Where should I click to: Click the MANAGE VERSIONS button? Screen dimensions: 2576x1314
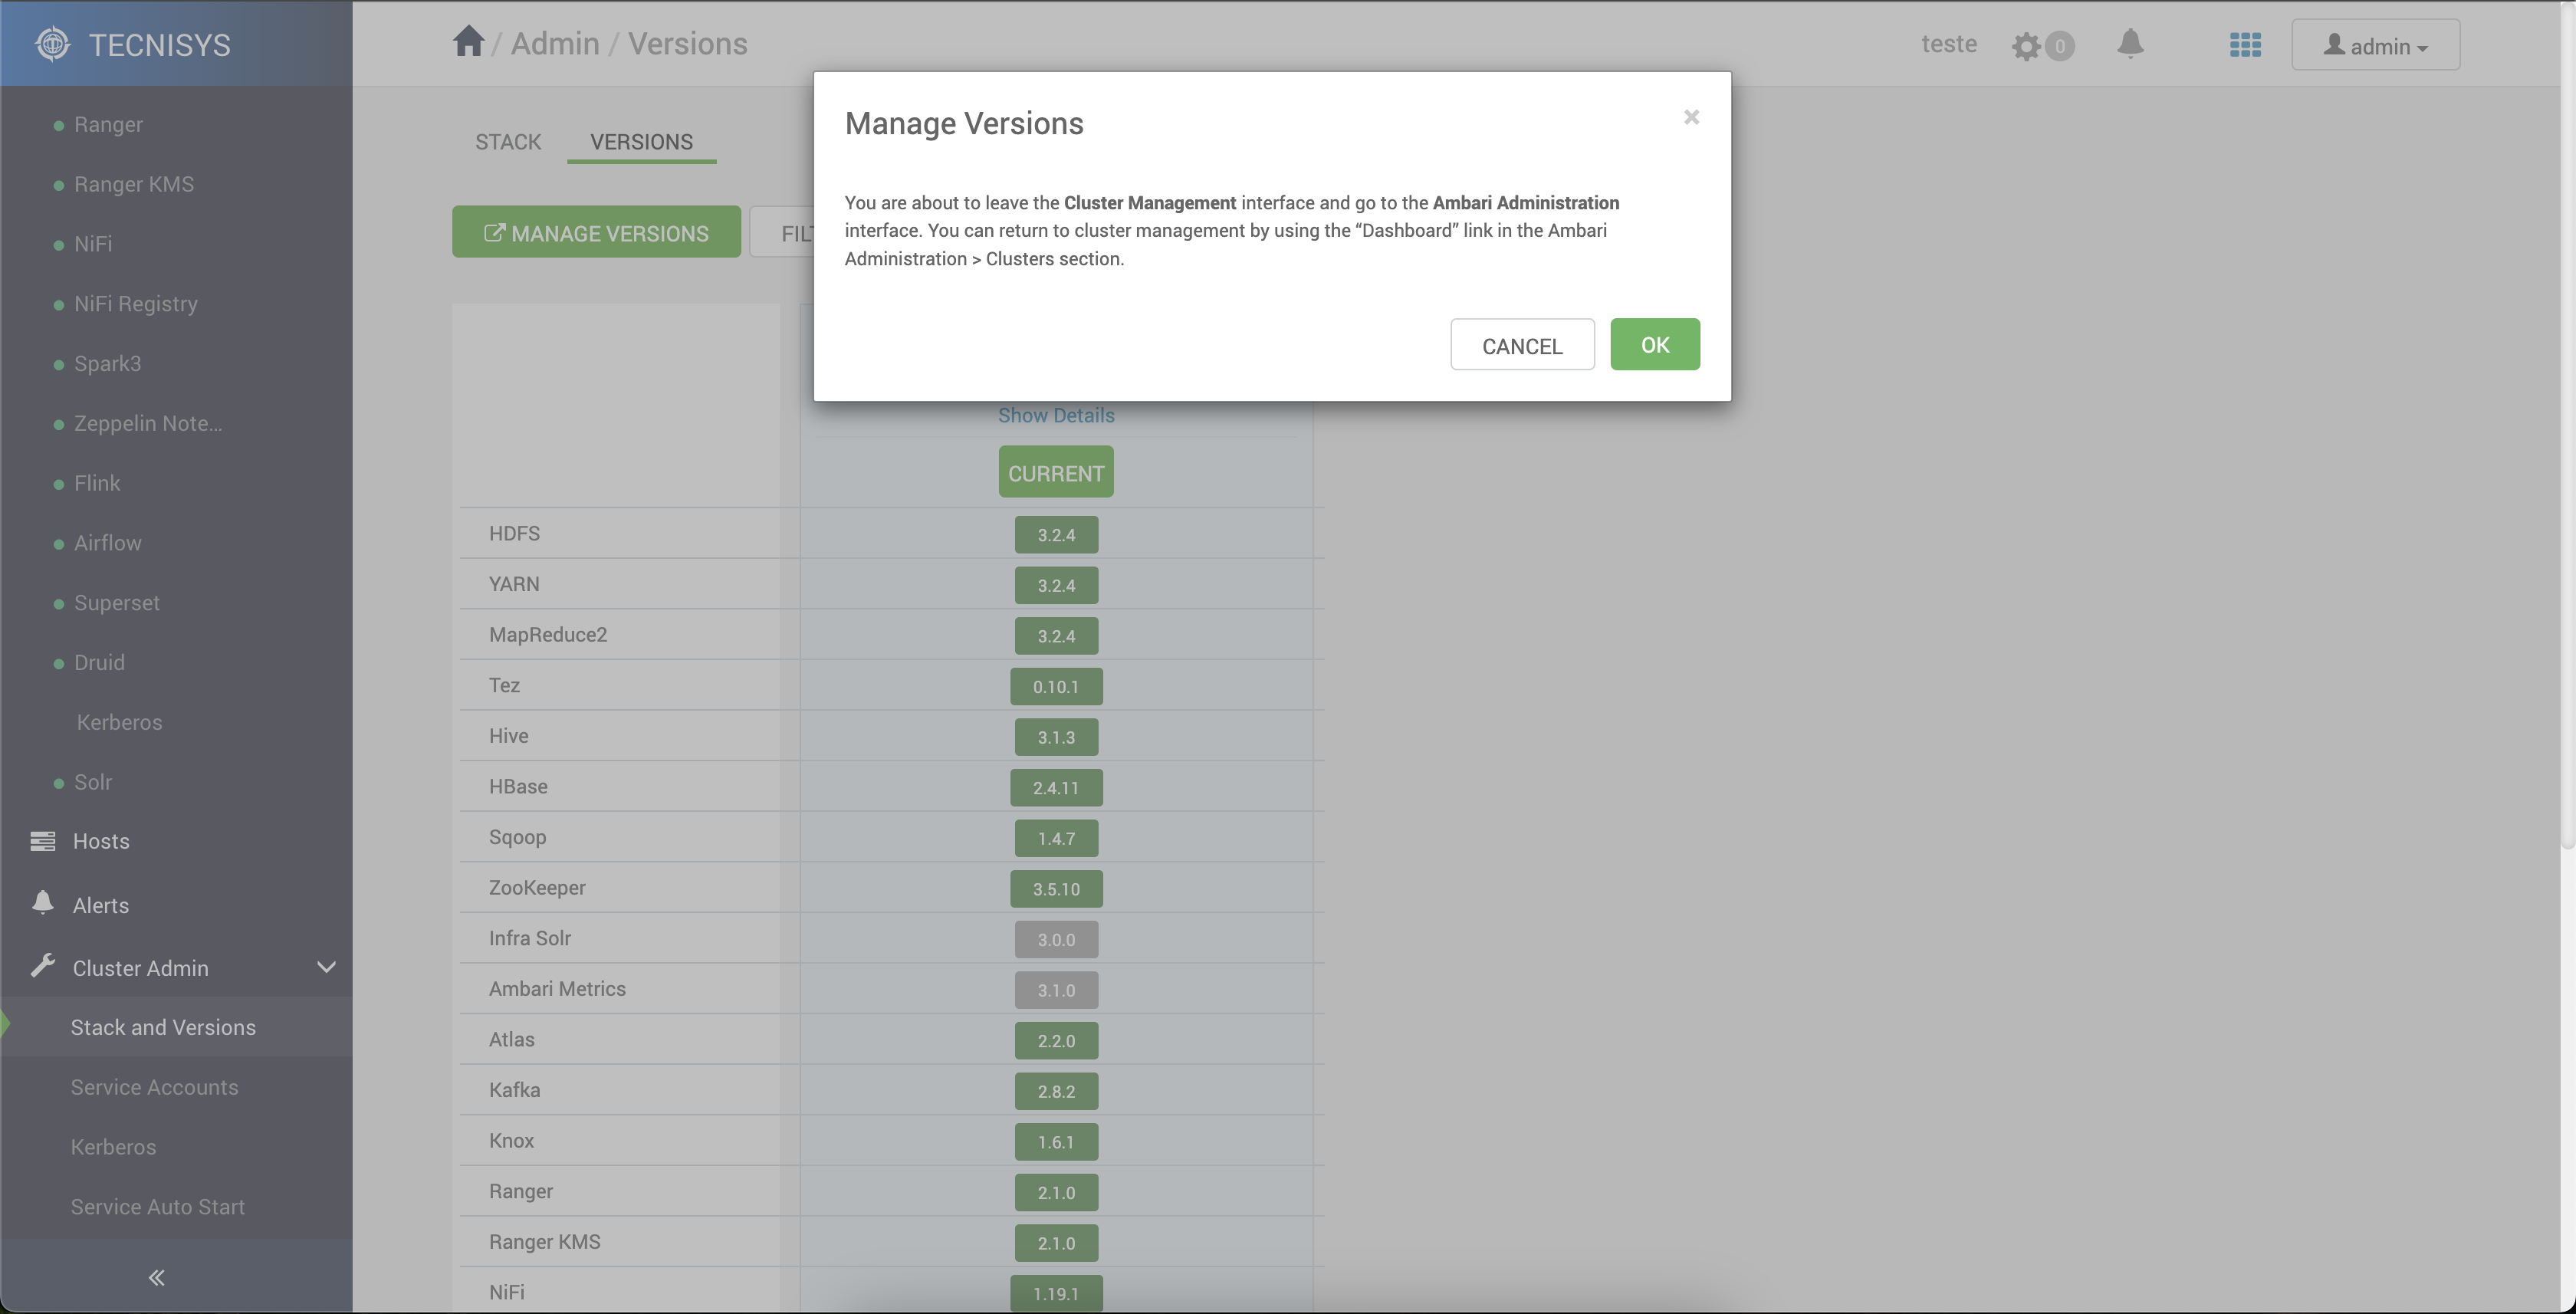coord(596,232)
